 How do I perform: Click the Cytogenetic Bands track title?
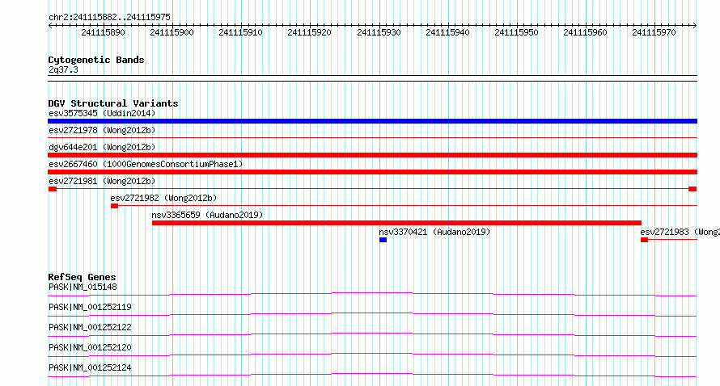[x=96, y=60]
